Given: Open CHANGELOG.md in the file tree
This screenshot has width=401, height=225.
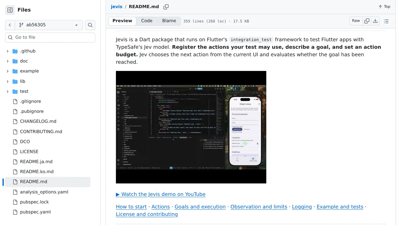Looking at the screenshot, I should click(x=38, y=121).
